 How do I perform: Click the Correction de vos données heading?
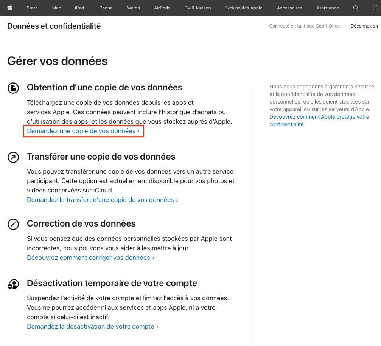(81, 223)
